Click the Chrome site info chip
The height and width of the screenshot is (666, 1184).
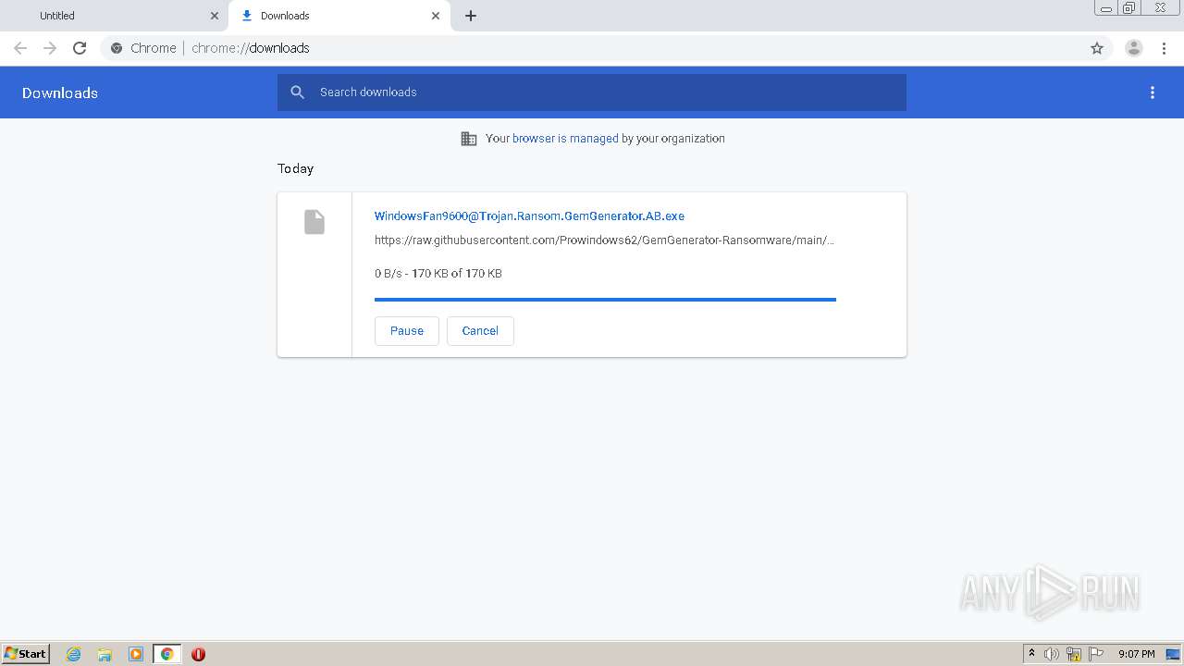142,48
